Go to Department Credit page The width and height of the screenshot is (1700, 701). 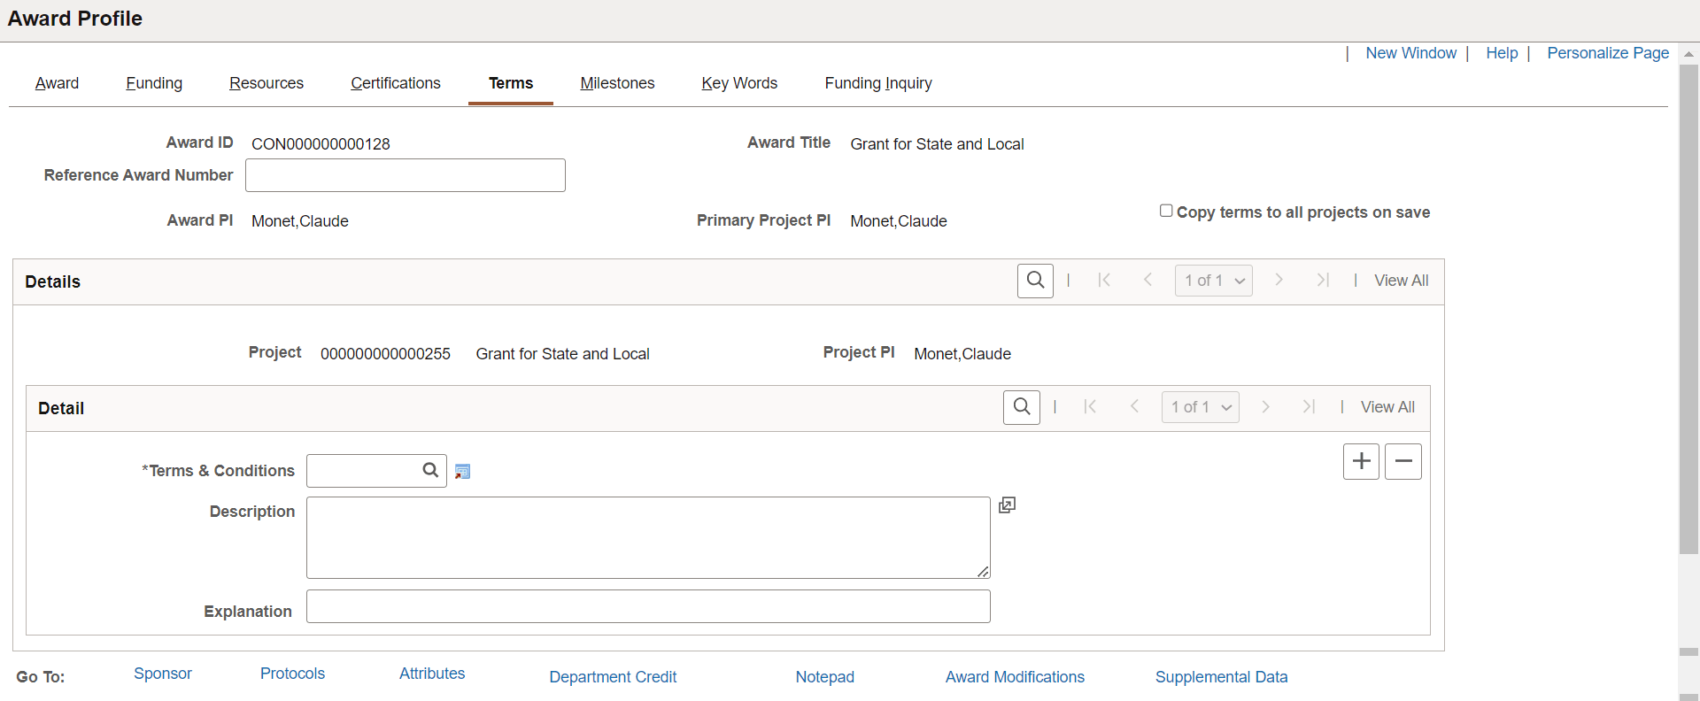(x=613, y=677)
